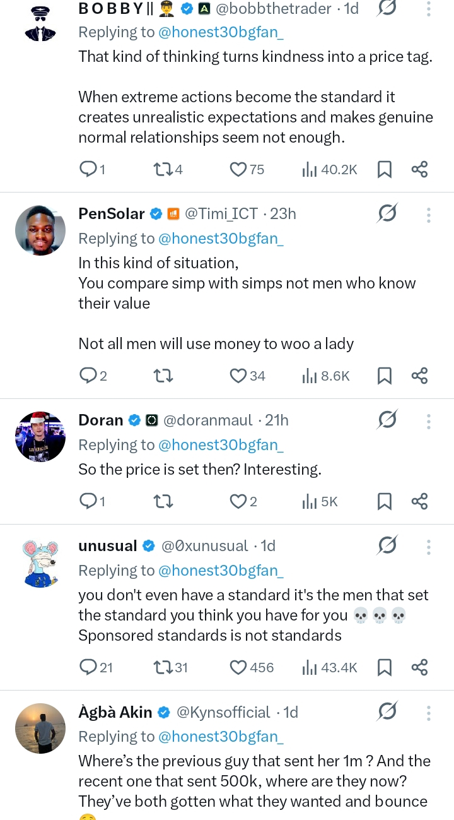The image size is (454, 820).
Task: Bookmark PenSolar's reply
Action: tap(384, 376)
